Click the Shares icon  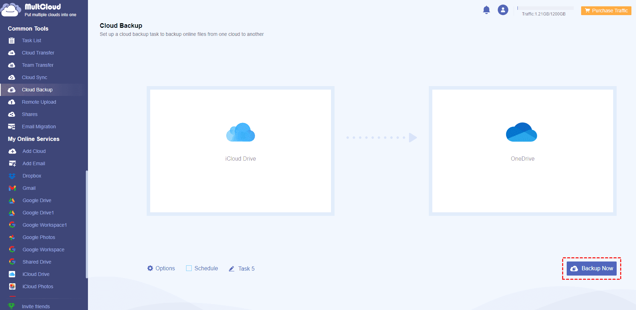(12, 114)
